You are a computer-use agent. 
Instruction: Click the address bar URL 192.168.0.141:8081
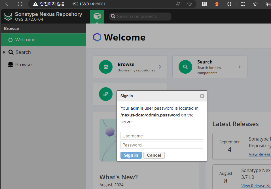click(88, 4)
